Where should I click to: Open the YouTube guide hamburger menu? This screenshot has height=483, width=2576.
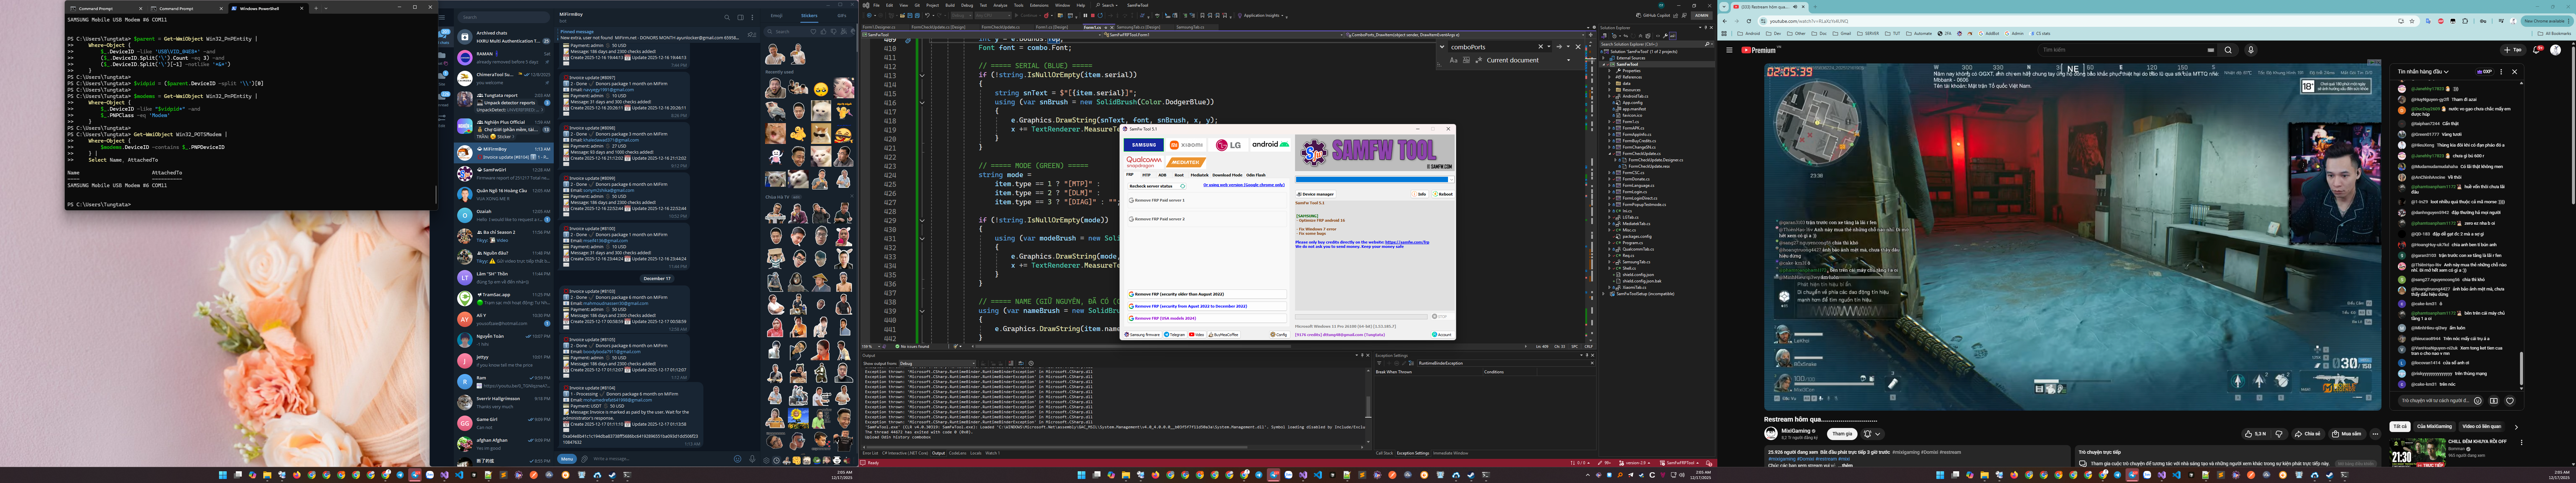point(1729,50)
